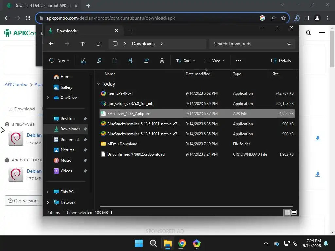
Task: Go back in File Explorer
Action: pyautogui.click(x=51, y=44)
